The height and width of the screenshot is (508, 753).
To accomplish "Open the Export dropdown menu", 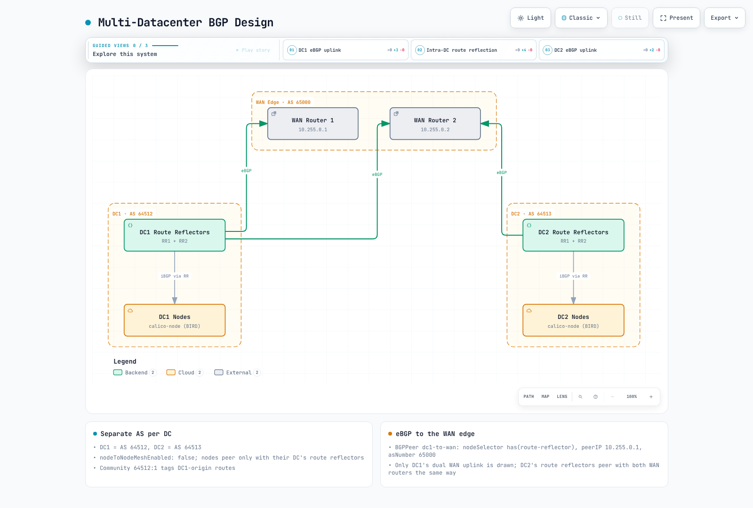I will tap(724, 18).
